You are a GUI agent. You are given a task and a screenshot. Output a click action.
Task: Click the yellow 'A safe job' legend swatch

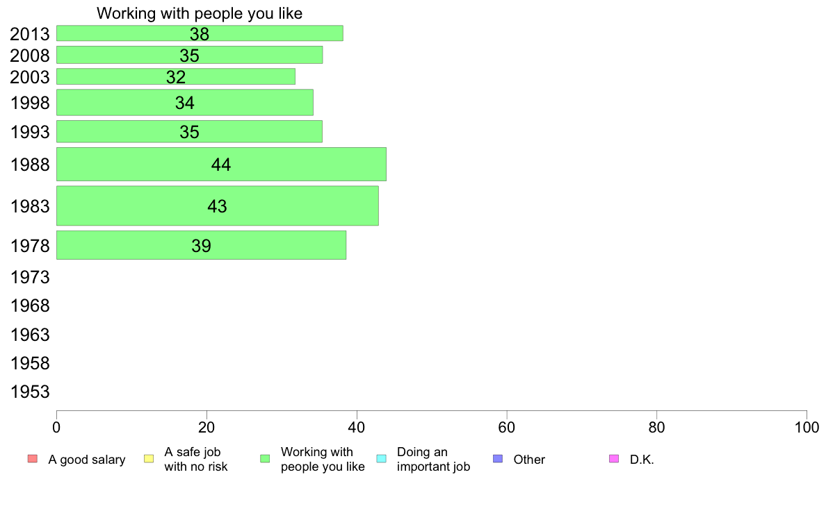[149, 459]
